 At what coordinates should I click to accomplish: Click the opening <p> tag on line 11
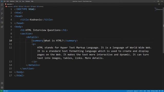click(34, 44)
